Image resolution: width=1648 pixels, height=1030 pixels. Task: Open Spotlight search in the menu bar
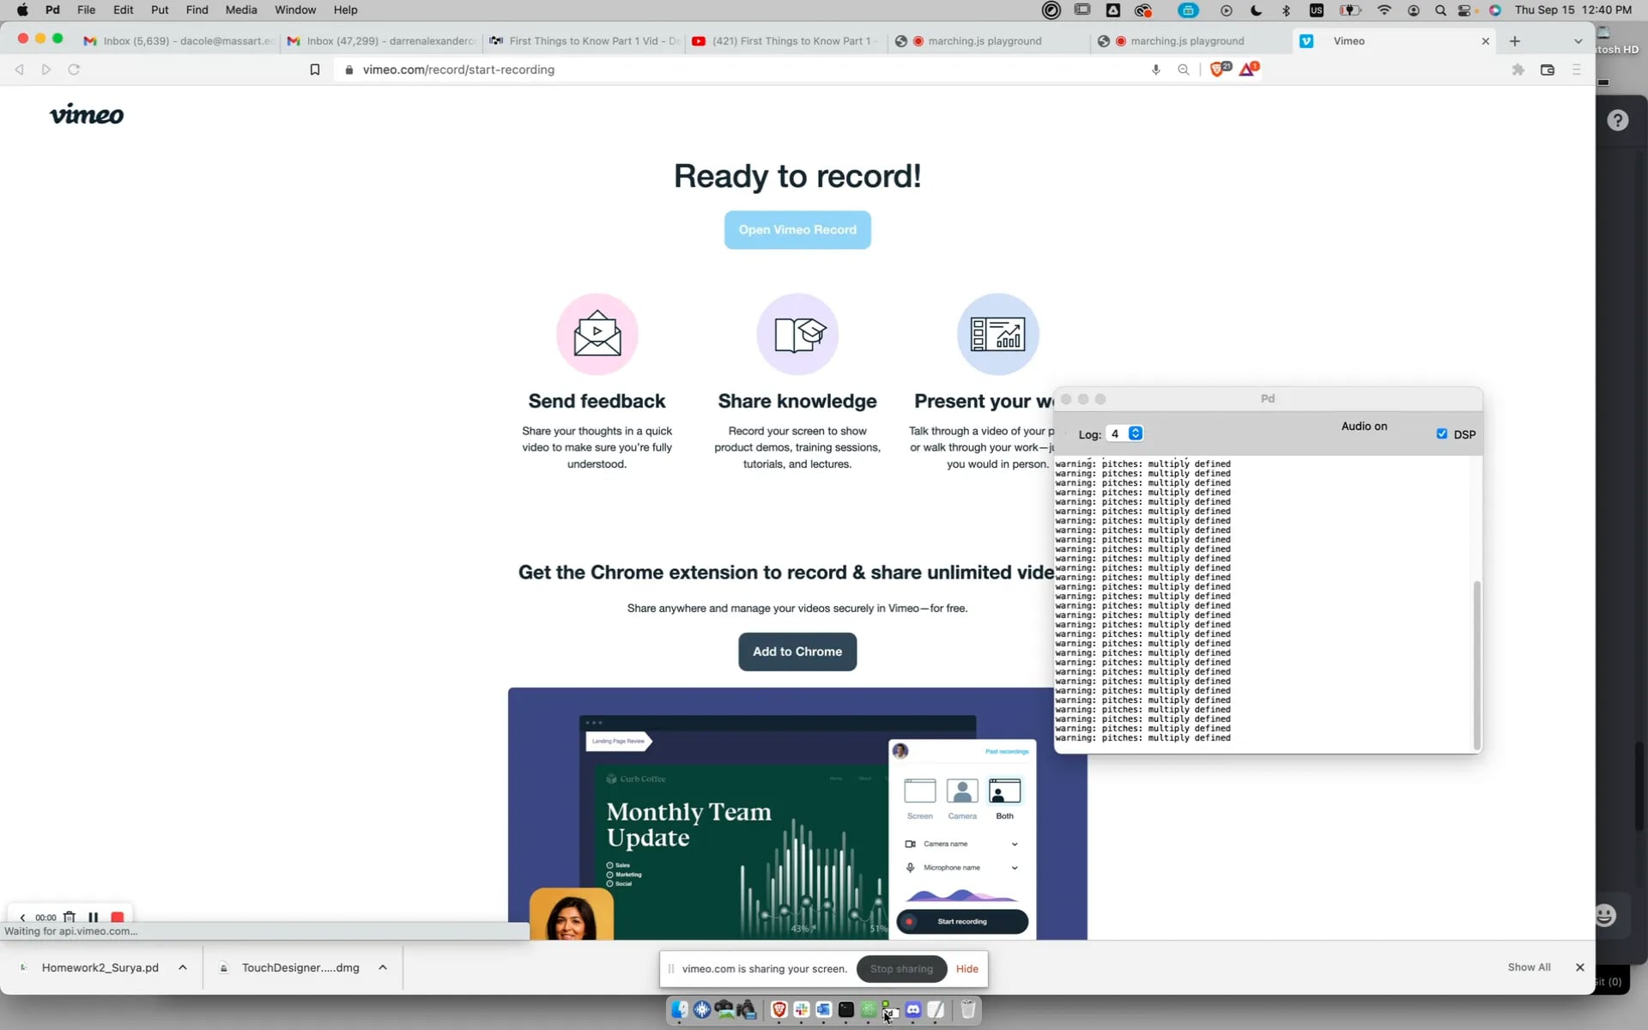pyautogui.click(x=1440, y=10)
